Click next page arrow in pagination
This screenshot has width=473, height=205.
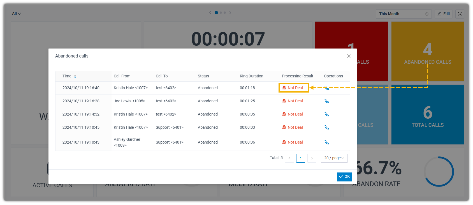[312, 158]
